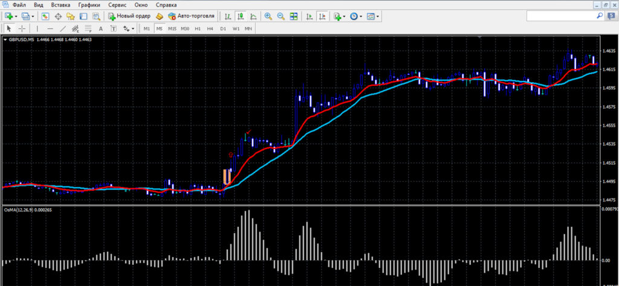Screen dimensions: 619x286
Task: Expand the new chart dropdown arrow
Action: (x=16, y=16)
